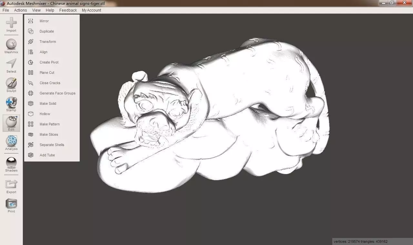Open the MyAccount menu

tap(91, 10)
